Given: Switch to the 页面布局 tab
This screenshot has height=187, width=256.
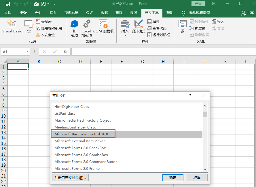Looking at the screenshot, I should coord(71,13).
